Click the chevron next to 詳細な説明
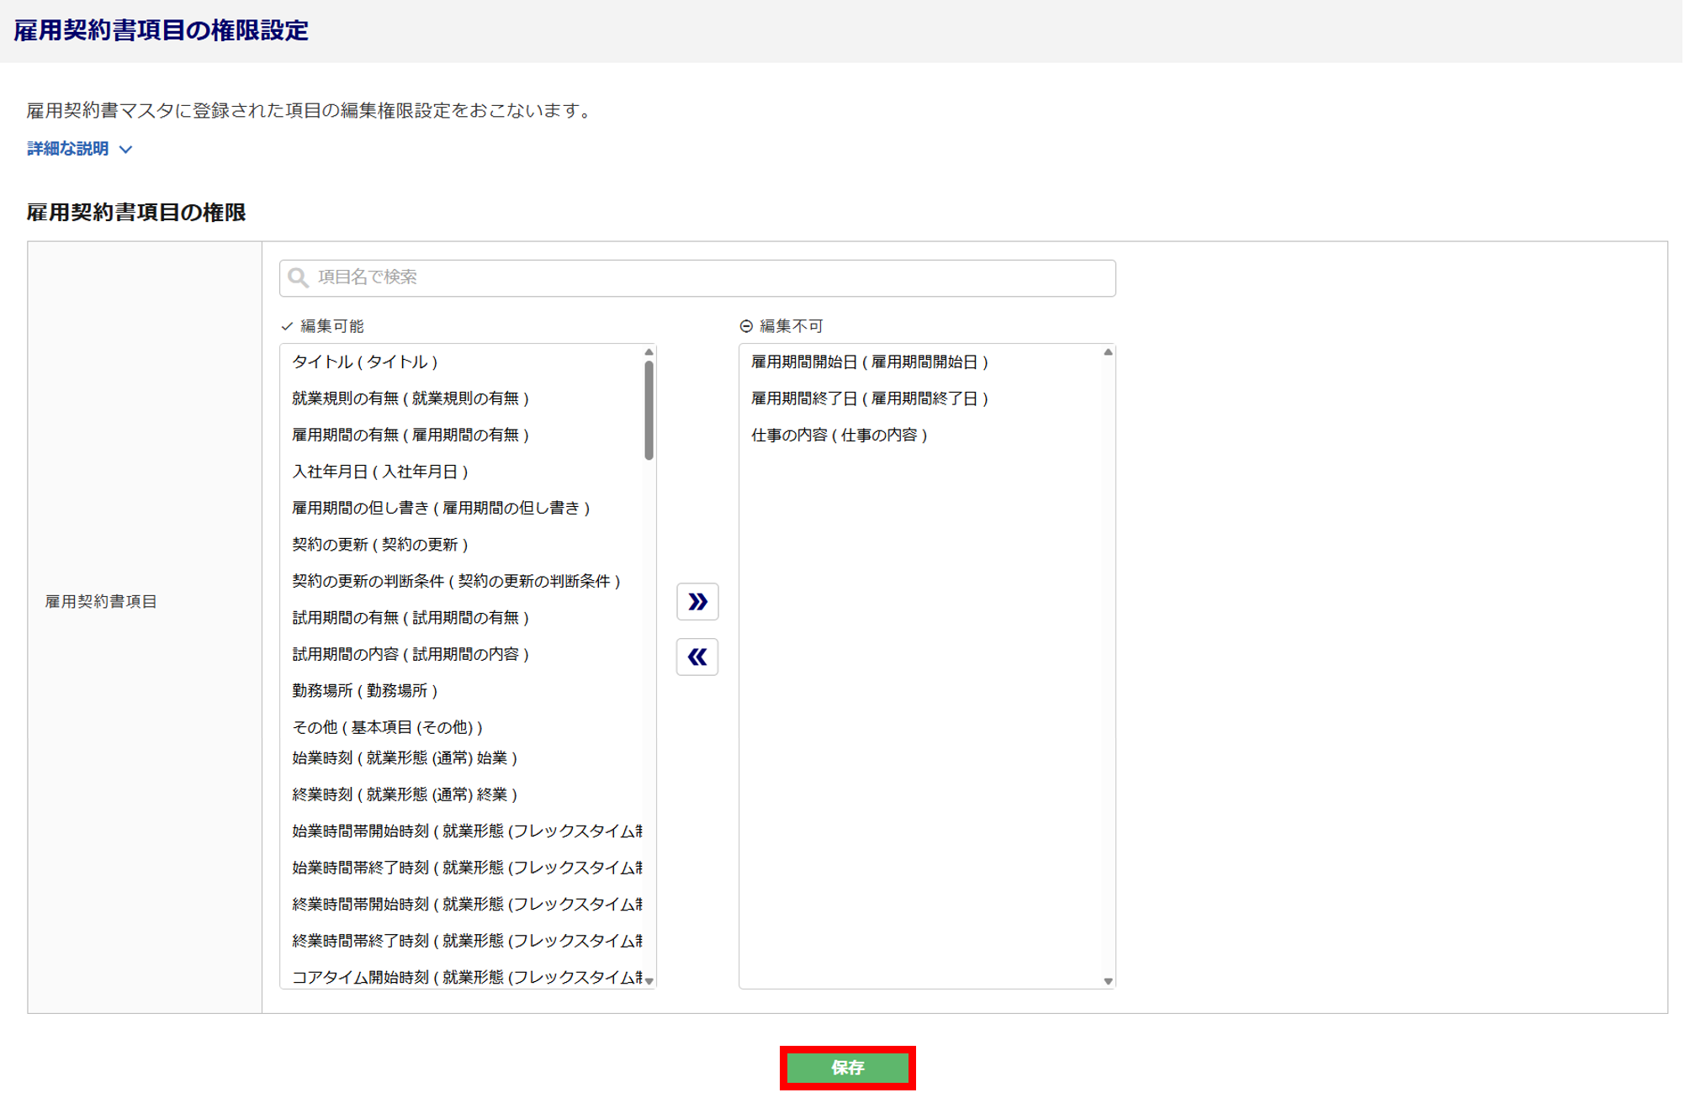The image size is (1690, 1103). tap(126, 150)
